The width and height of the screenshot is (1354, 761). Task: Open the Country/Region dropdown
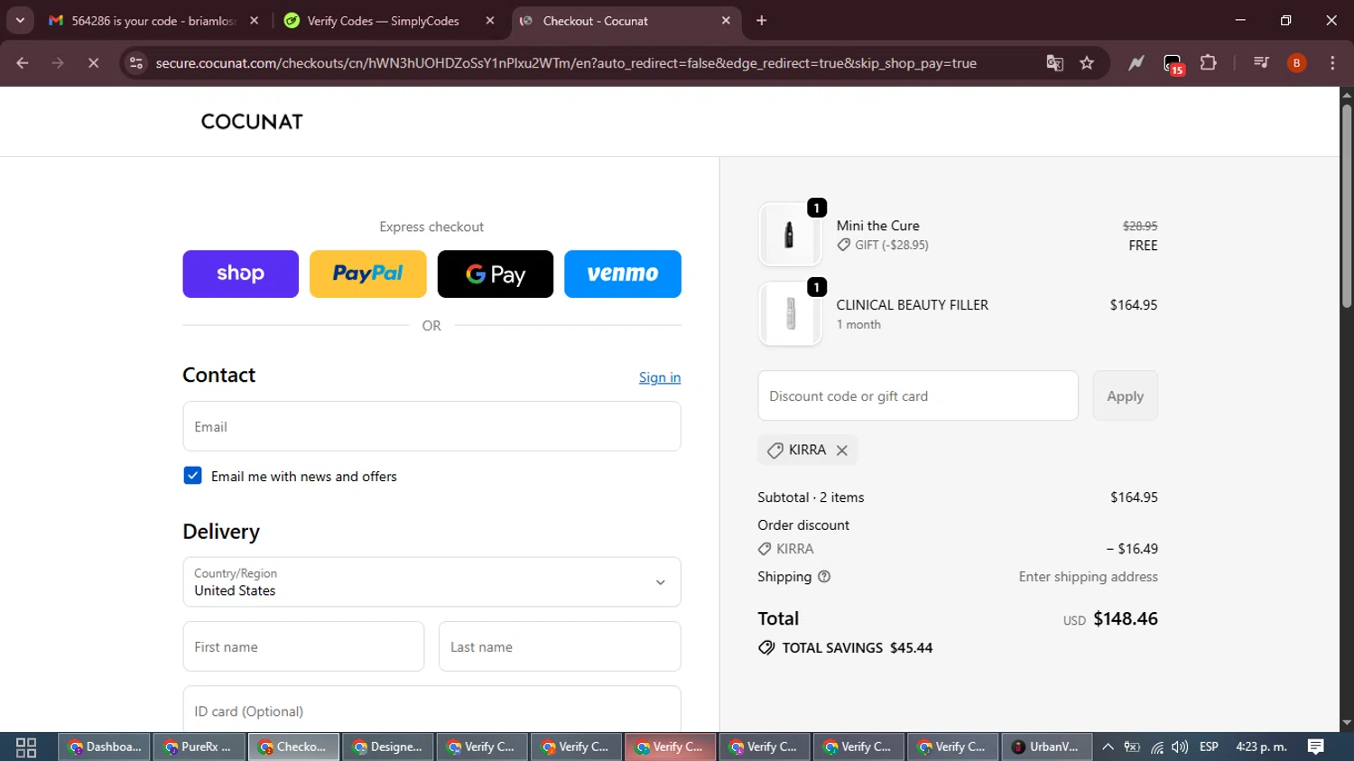431,582
